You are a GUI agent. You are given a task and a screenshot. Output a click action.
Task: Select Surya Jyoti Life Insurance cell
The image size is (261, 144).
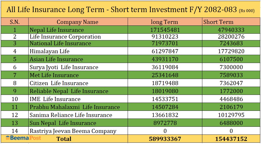pos(64,67)
